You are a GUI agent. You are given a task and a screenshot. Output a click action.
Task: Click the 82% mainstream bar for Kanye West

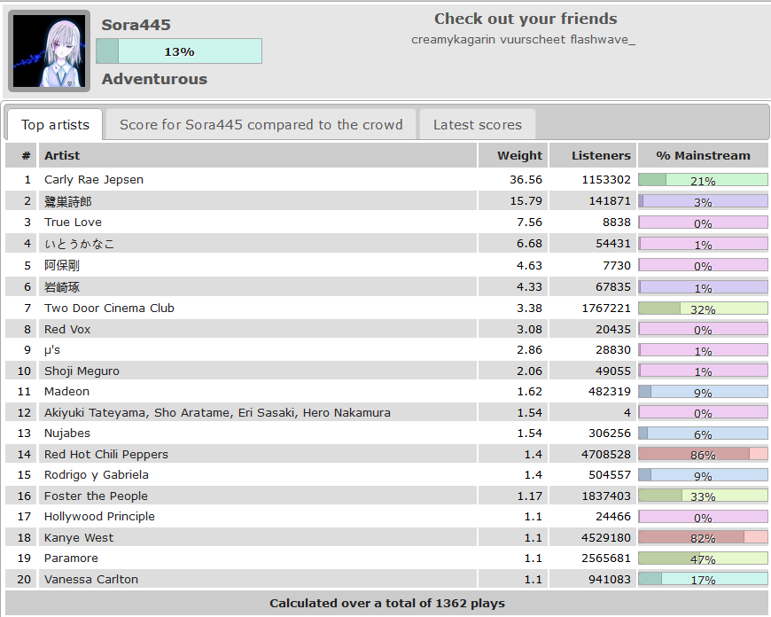pyautogui.click(x=703, y=537)
